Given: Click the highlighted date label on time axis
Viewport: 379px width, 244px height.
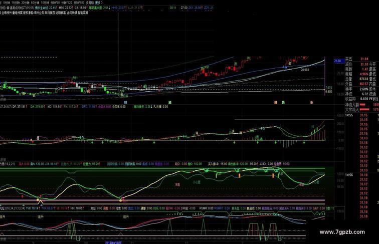Looking at the screenshot, I should [114, 242].
